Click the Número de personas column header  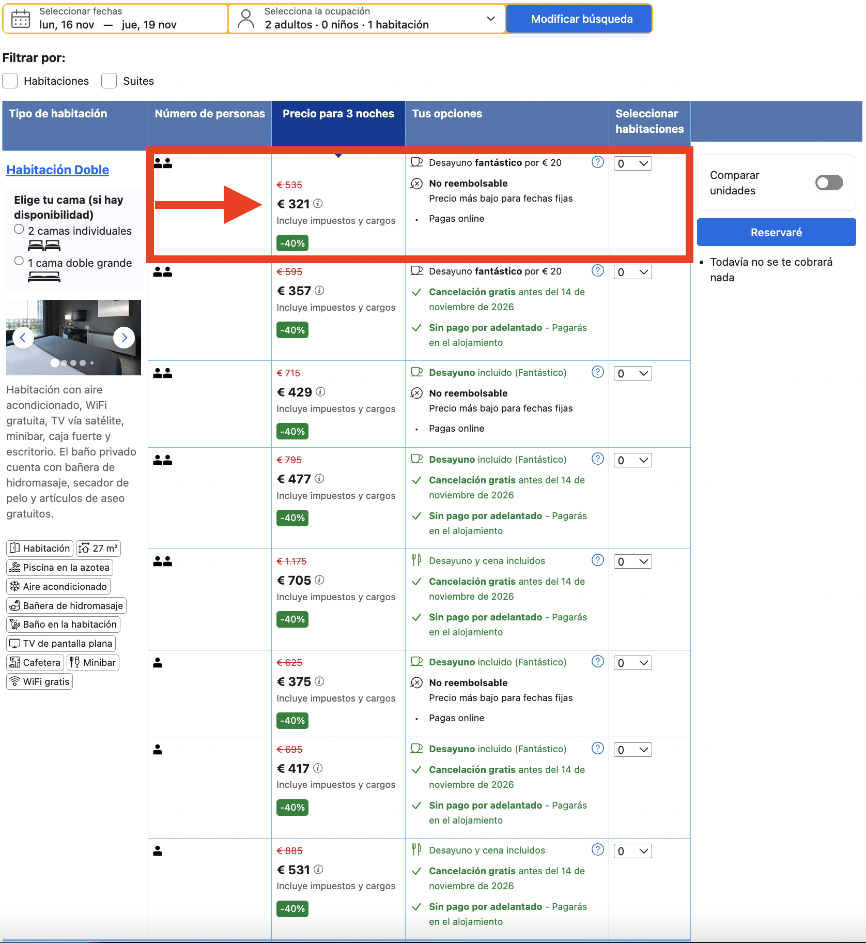[x=210, y=124]
